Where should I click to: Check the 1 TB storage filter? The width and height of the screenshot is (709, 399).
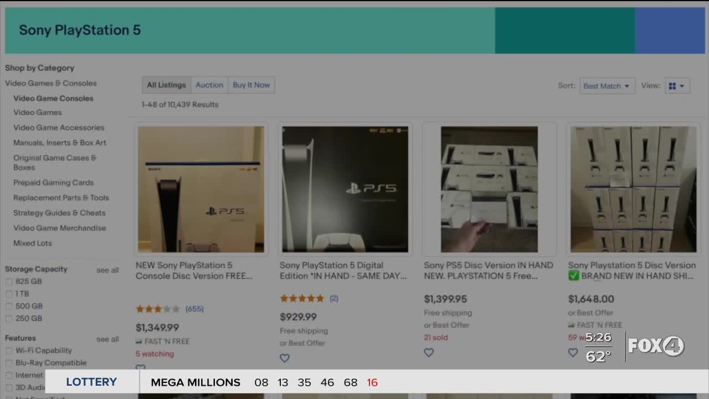9,294
